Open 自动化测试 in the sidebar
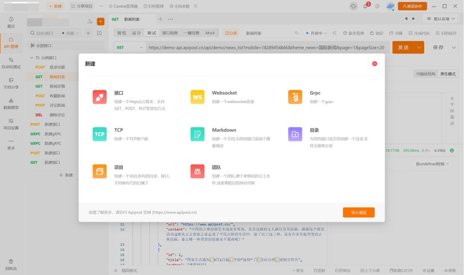This screenshot has height=275, width=464. coord(11,63)
